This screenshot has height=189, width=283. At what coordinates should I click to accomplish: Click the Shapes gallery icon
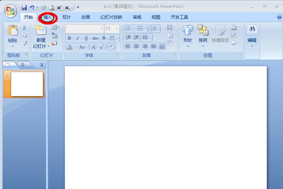coord(188,30)
